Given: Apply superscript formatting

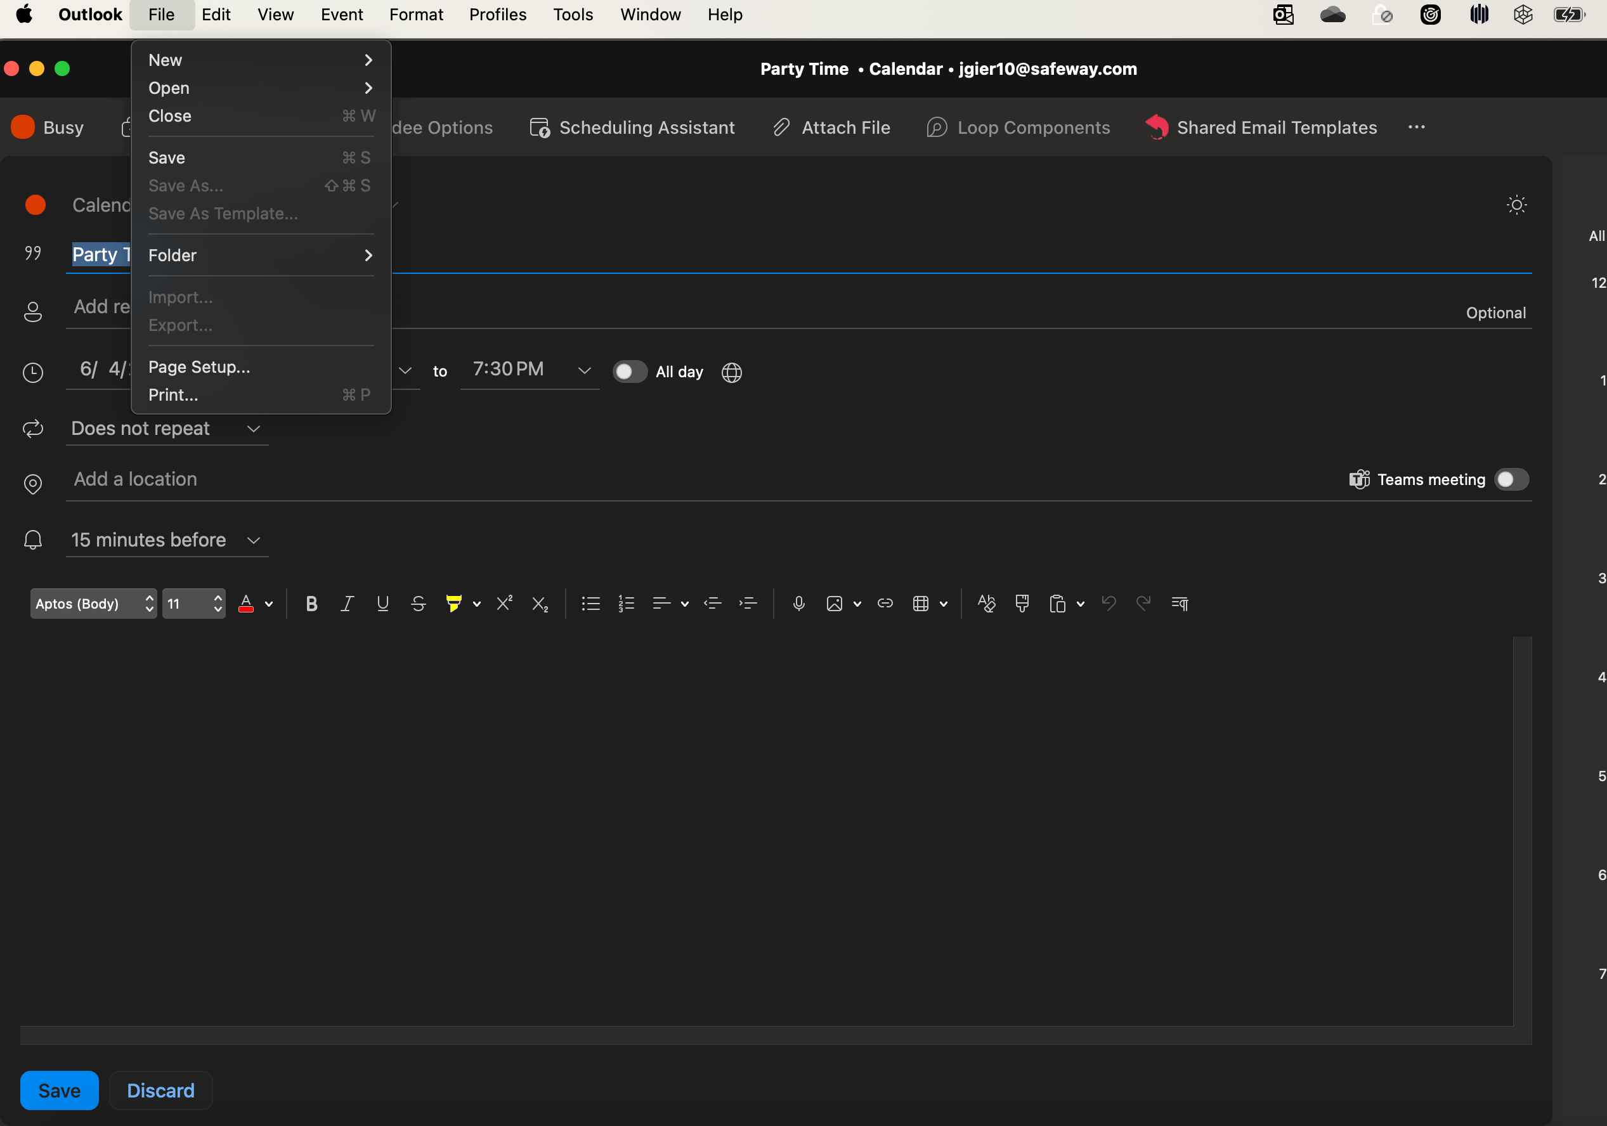Looking at the screenshot, I should [x=504, y=603].
